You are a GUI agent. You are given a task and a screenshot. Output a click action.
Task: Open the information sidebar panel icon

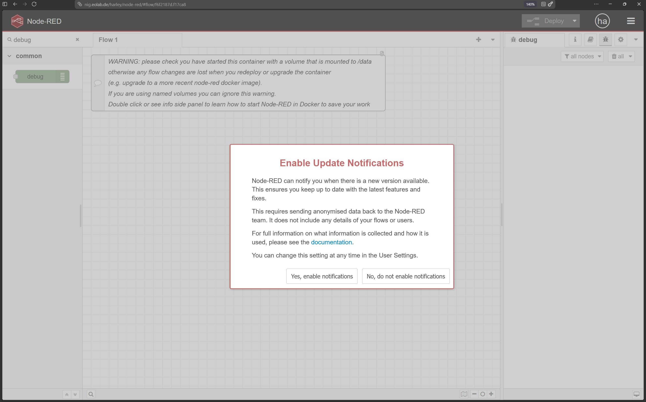pos(575,40)
